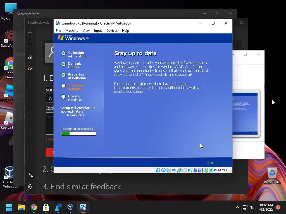Show hidden tray icons chevron
This screenshot has width=286, height=214.
pos(237,207)
